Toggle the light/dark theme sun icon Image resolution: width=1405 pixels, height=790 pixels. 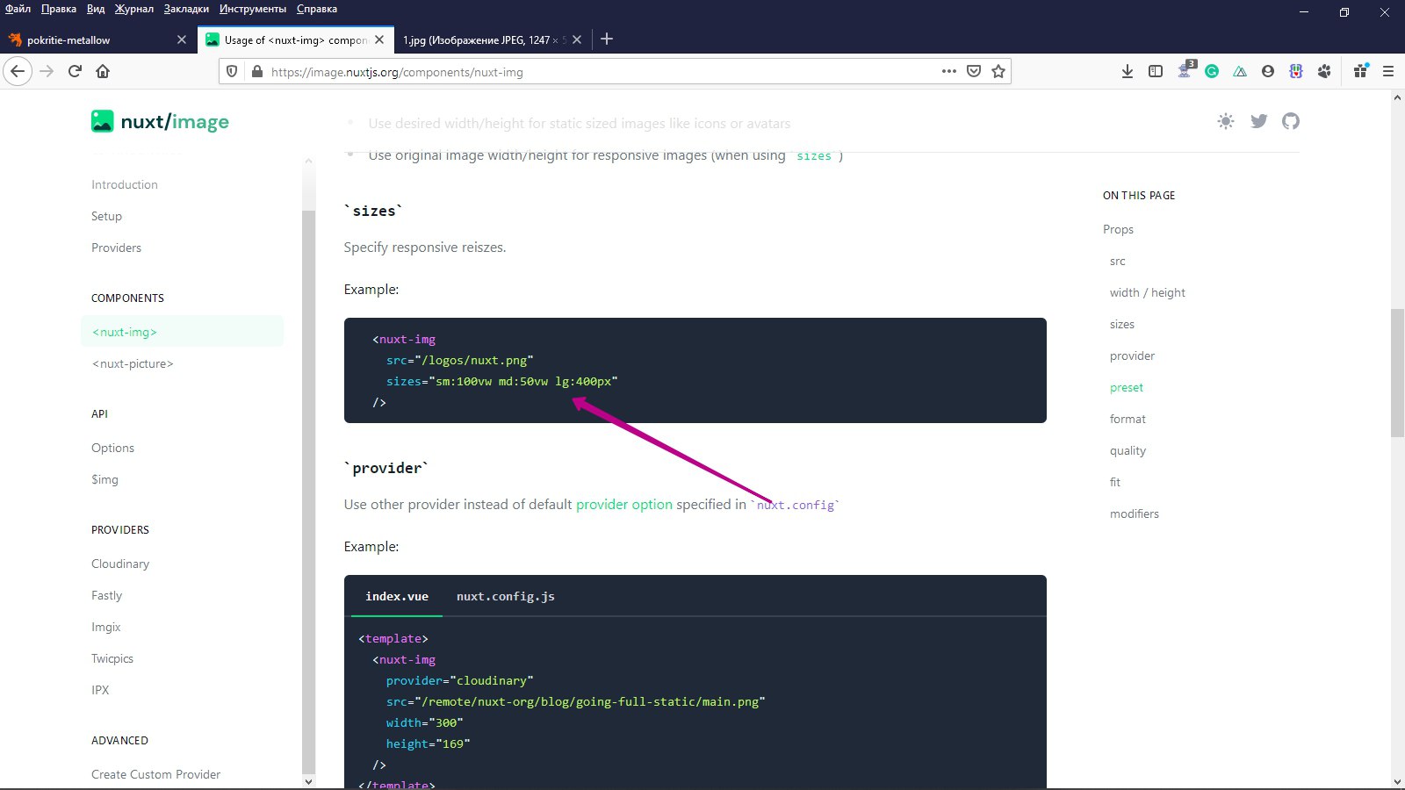pyautogui.click(x=1226, y=121)
